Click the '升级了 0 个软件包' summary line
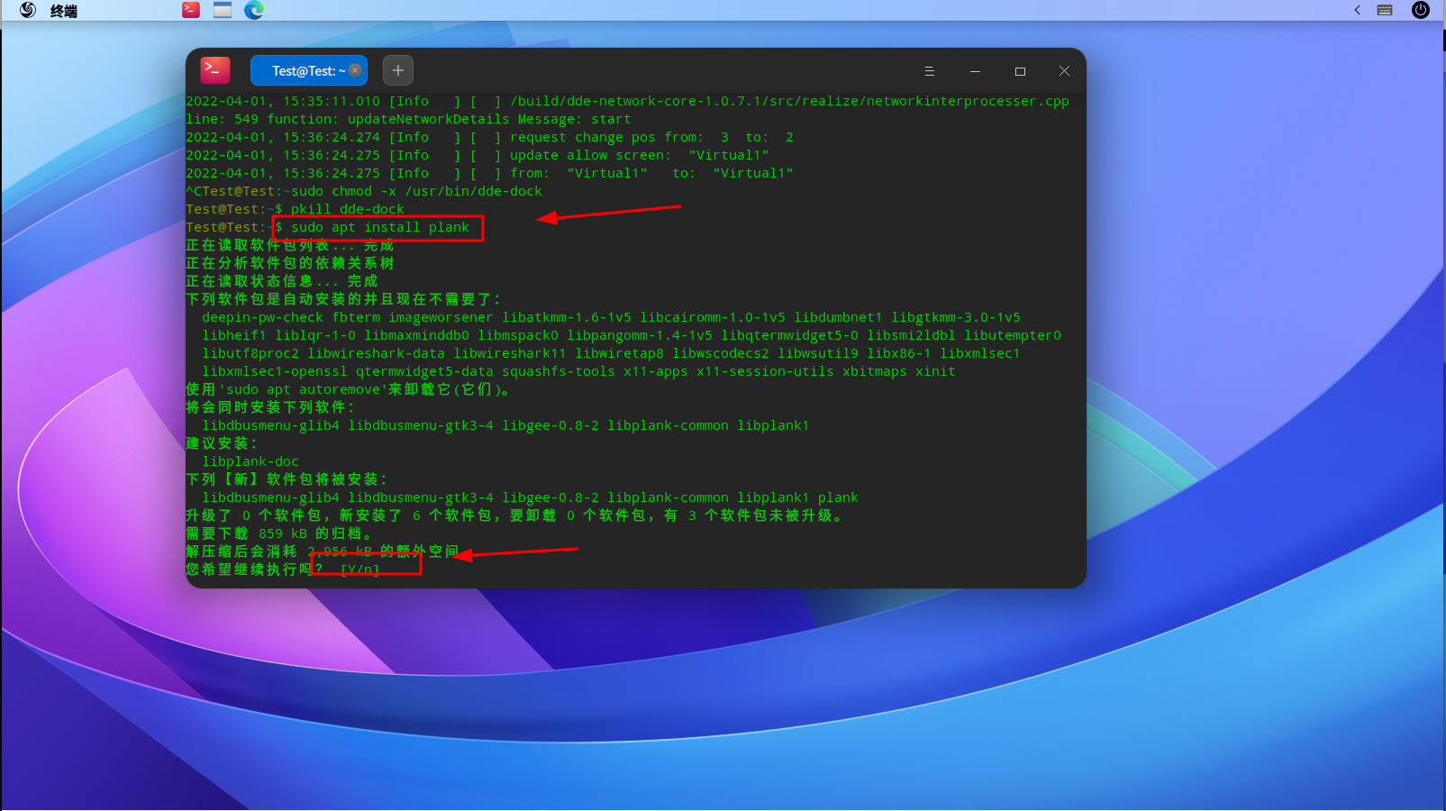Viewport: 1446px width, 811px height. [515, 515]
